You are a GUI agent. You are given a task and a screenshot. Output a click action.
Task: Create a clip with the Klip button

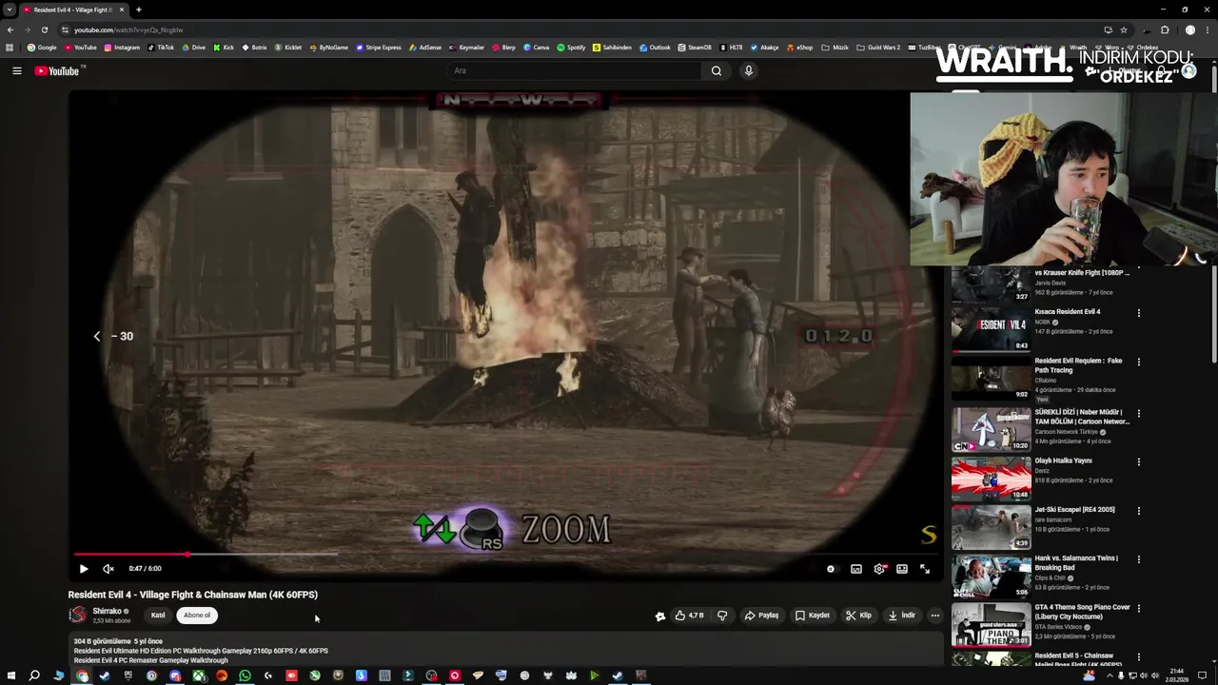pos(858,616)
